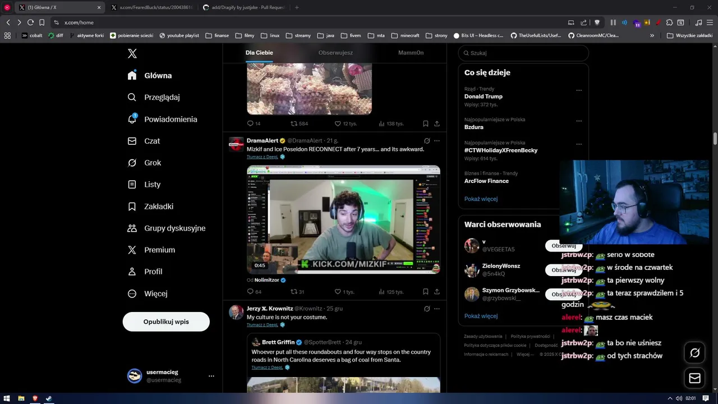Viewport: 718px width, 404px height.
Task: Open the Bzdura trend options
Action: 579,121
